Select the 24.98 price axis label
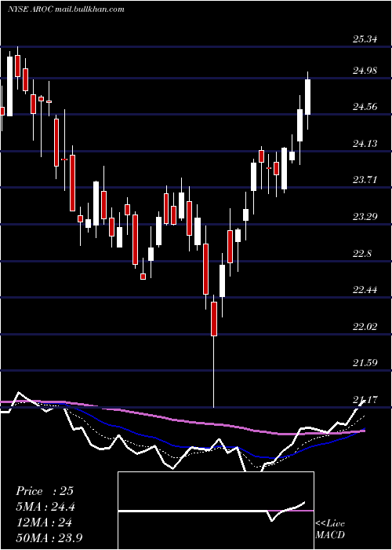 (x=365, y=71)
